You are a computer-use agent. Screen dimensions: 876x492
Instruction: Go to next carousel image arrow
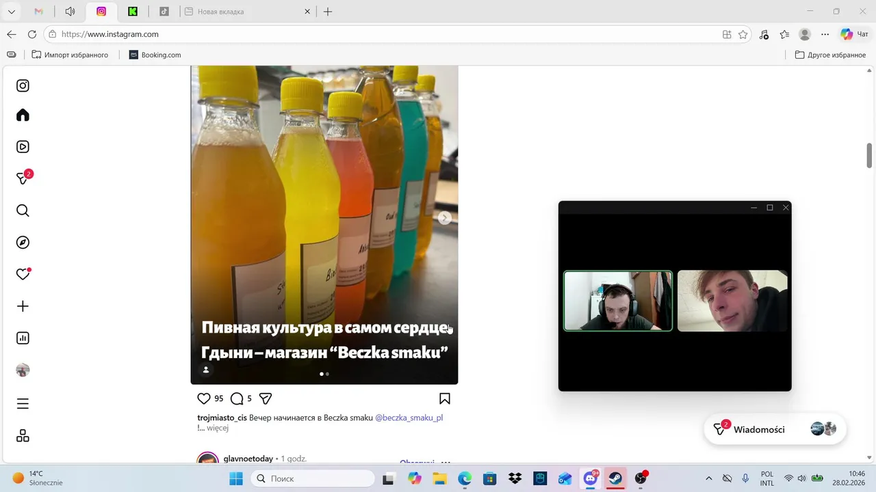click(x=444, y=218)
